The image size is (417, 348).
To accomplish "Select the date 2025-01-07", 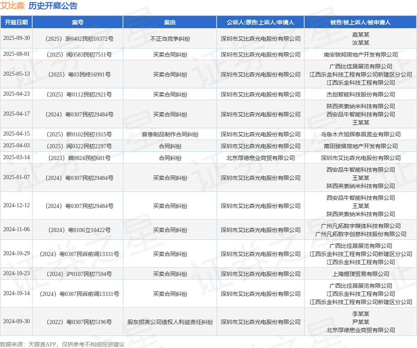I will pos(16,177).
